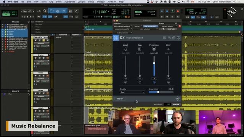
Task: Click the Separation value field 38.0
Action: (x=171, y=89)
